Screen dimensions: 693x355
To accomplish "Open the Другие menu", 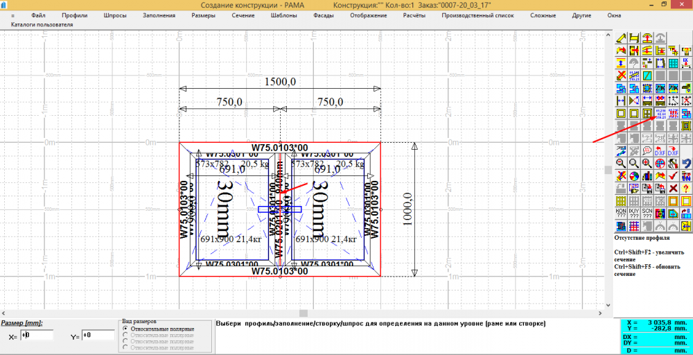I will click(x=581, y=15).
